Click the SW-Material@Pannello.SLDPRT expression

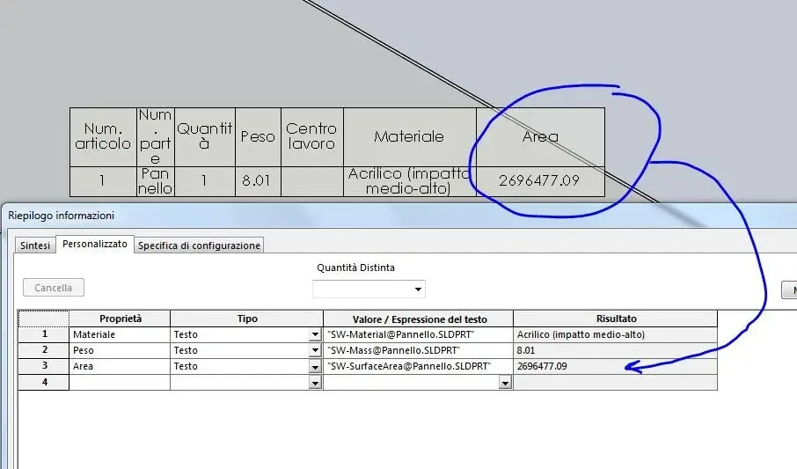tap(419, 334)
